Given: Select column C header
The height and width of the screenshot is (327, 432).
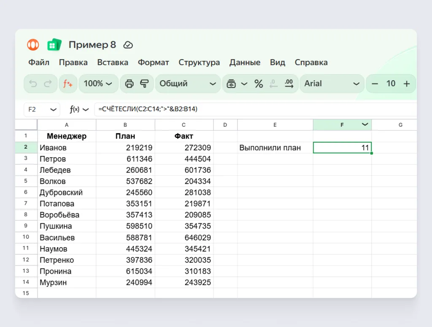Looking at the screenshot, I should [184, 125].
